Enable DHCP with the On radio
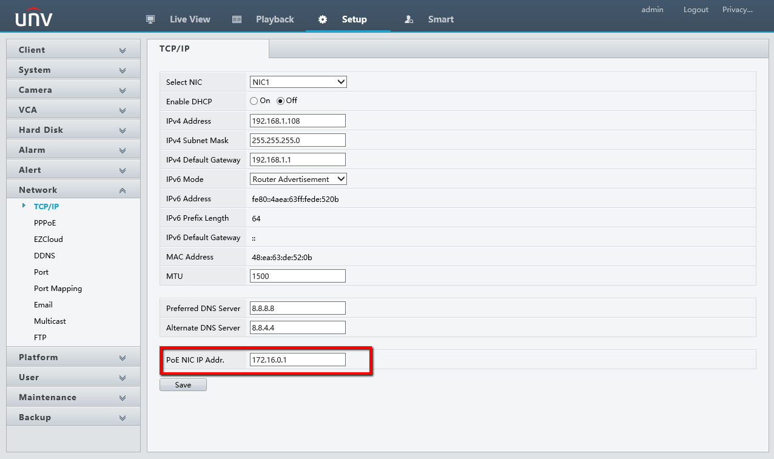The image size is (774, 459). click(x=254, y=101)
